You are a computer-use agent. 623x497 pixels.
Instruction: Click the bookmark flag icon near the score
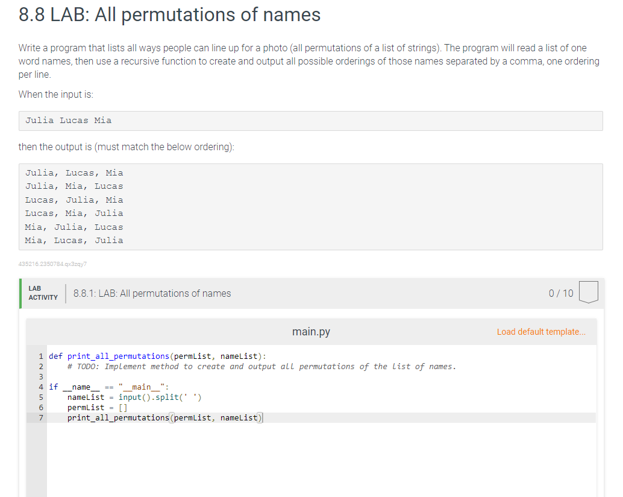click(x=588, y=293)
